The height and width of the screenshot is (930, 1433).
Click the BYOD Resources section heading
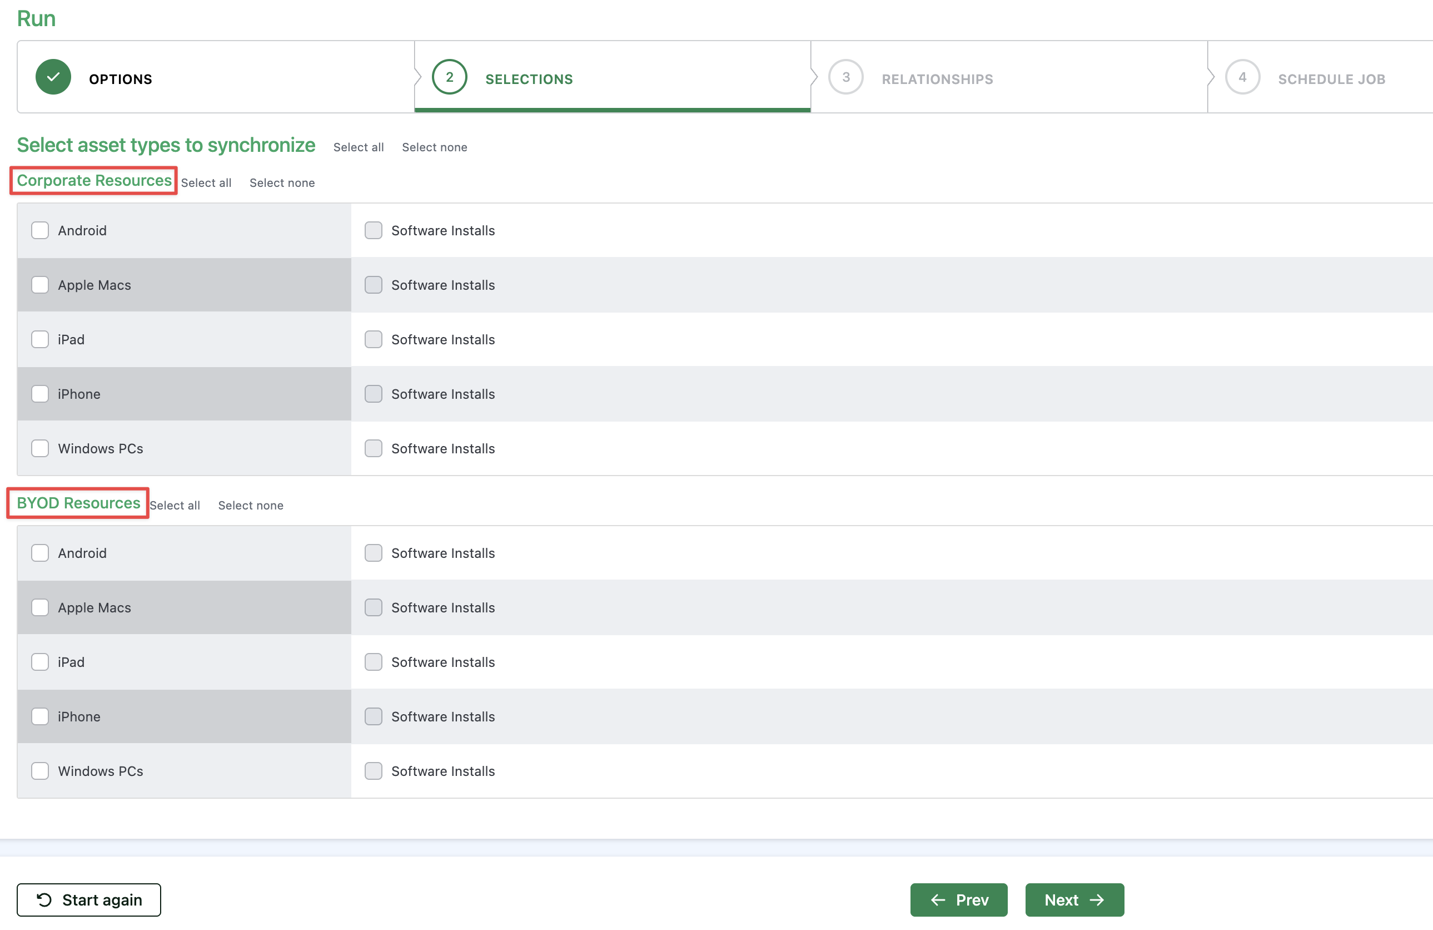78,502
